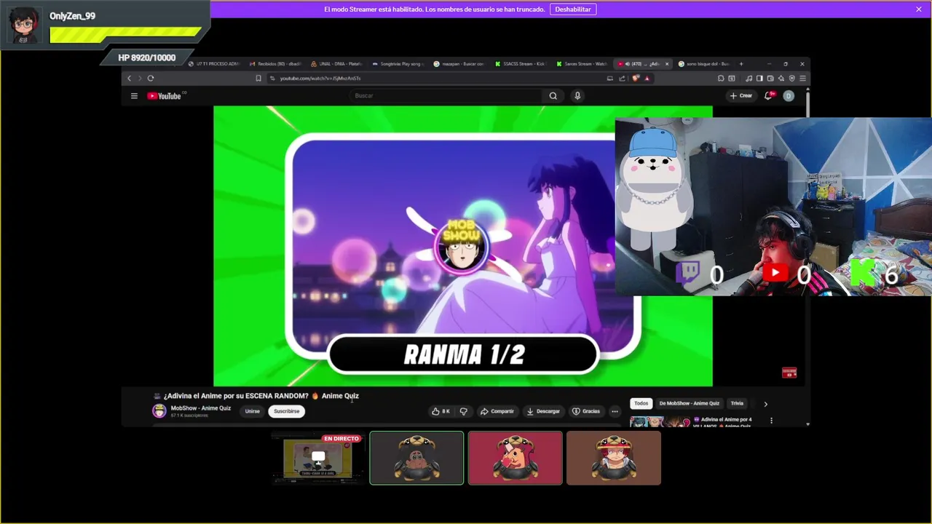Go back with the browser back arrow
932x524 pixels.
pos(130,78)
